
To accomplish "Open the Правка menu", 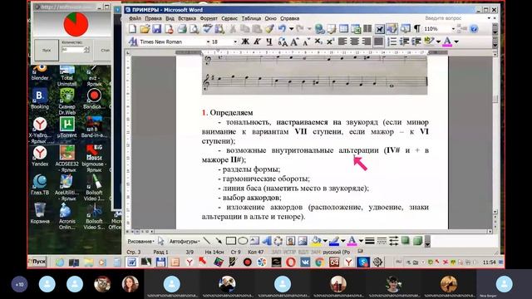I will (x=153, y=18).
